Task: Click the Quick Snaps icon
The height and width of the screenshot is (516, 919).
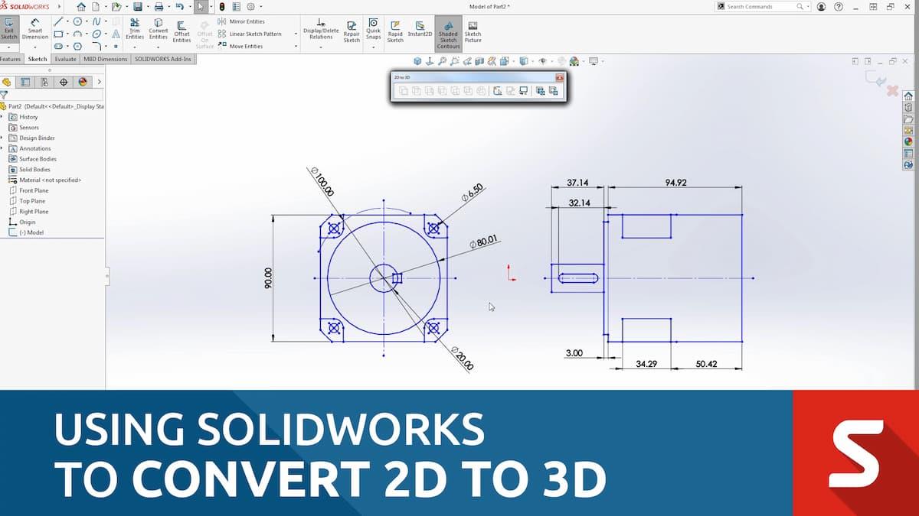Action: [373, 27]
